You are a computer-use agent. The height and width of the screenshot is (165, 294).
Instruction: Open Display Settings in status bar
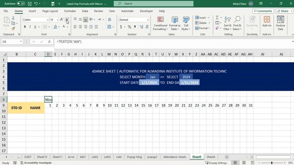216,163
